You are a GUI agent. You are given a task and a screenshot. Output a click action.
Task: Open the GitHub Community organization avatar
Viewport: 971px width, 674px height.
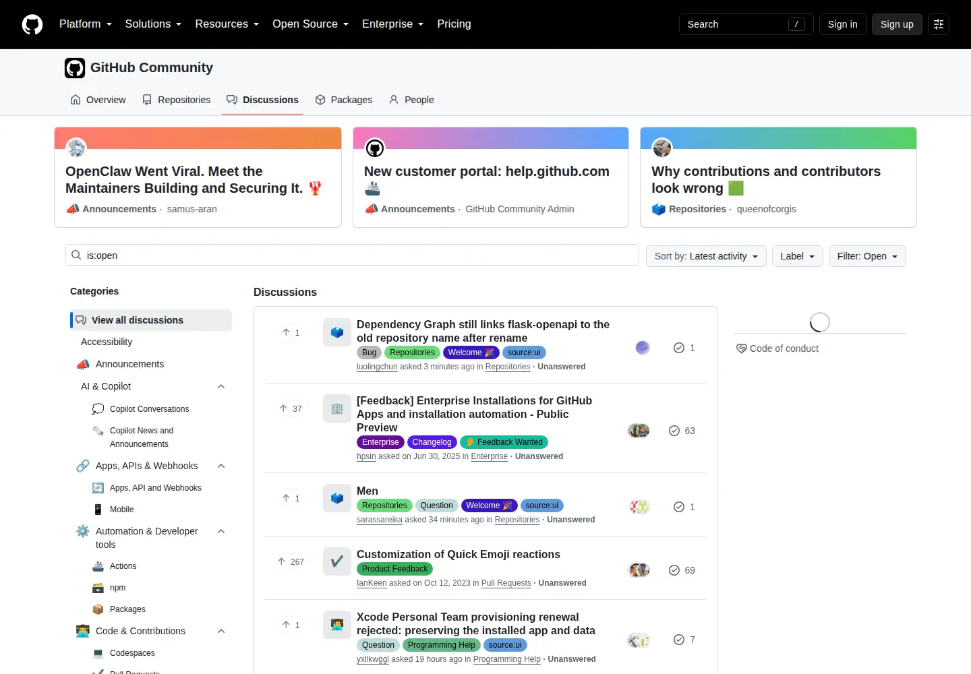(75, 68)
